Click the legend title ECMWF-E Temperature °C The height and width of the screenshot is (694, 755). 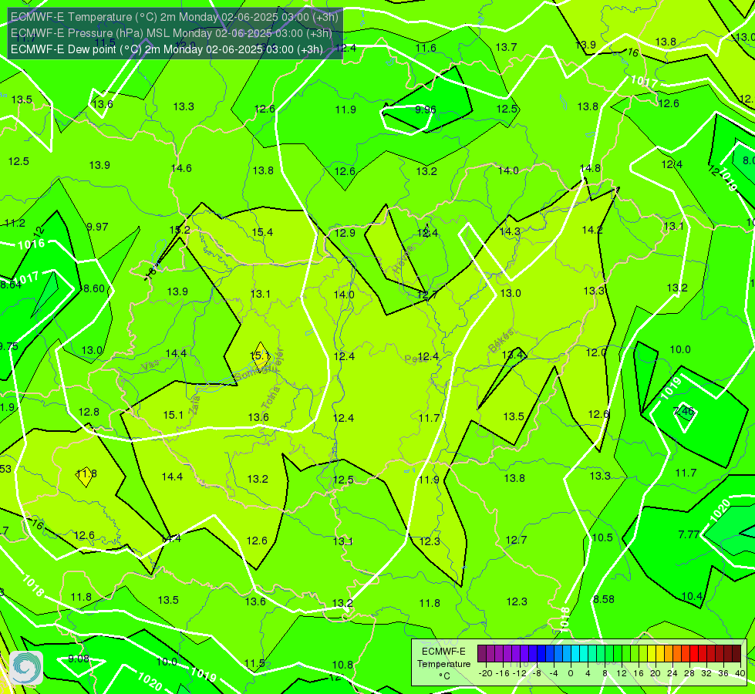[443, 664]
